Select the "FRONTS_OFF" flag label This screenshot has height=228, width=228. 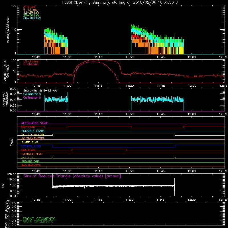click(x=30, y=162)
